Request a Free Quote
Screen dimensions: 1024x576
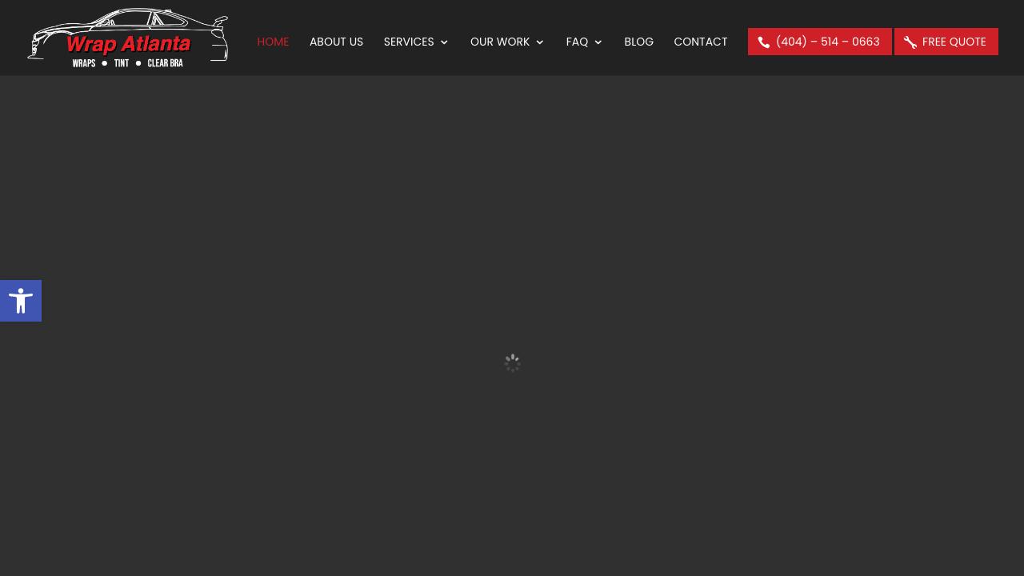point(954,42)
